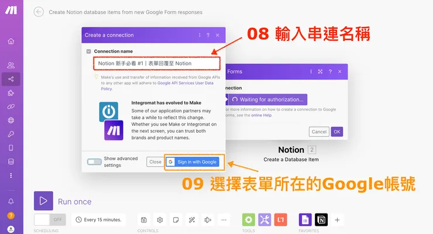Open the Notifications bell

click(11, 201)
